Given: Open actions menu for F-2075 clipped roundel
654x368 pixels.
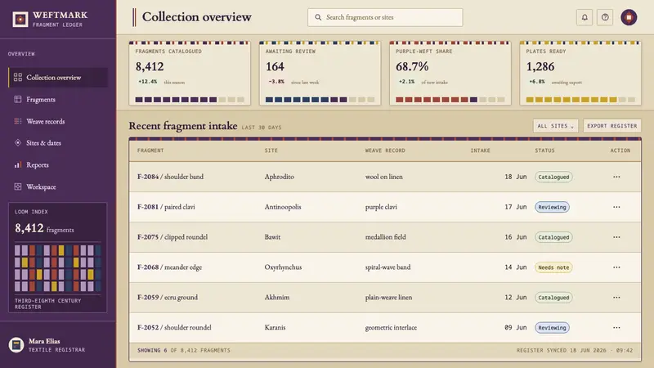Looking at the screenshot, I should (616, 237).
